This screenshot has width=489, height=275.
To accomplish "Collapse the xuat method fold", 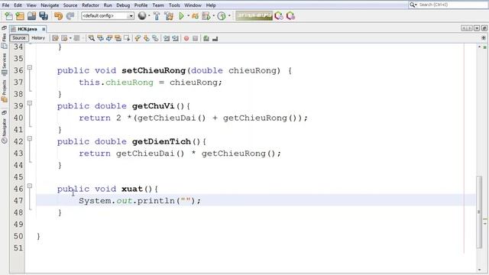I will (30, 186).
